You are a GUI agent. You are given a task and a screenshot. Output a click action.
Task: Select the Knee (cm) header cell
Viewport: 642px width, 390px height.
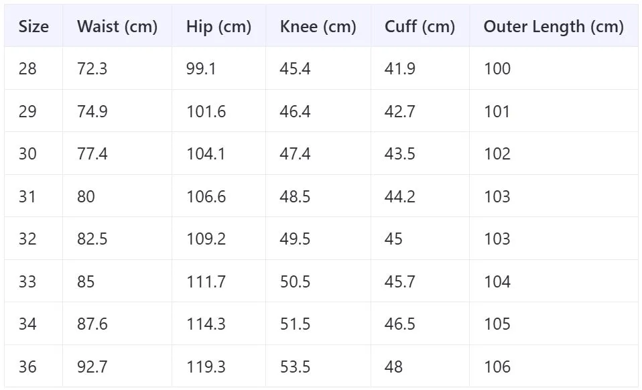pos(318,27)
